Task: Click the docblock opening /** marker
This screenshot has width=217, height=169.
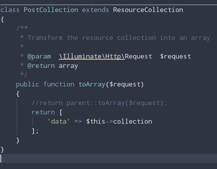Action: pyautogui.click(x=22, y=28)
